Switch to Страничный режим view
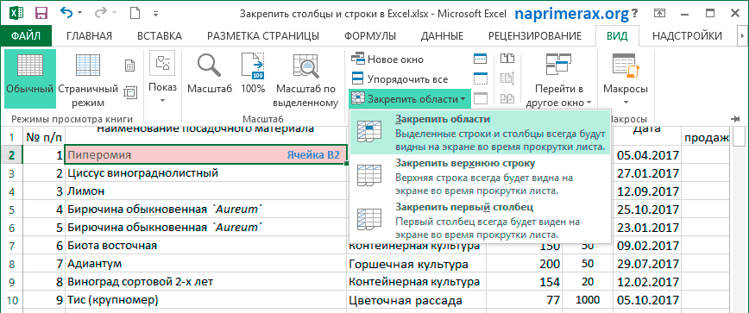 click(x=88, y=78)
